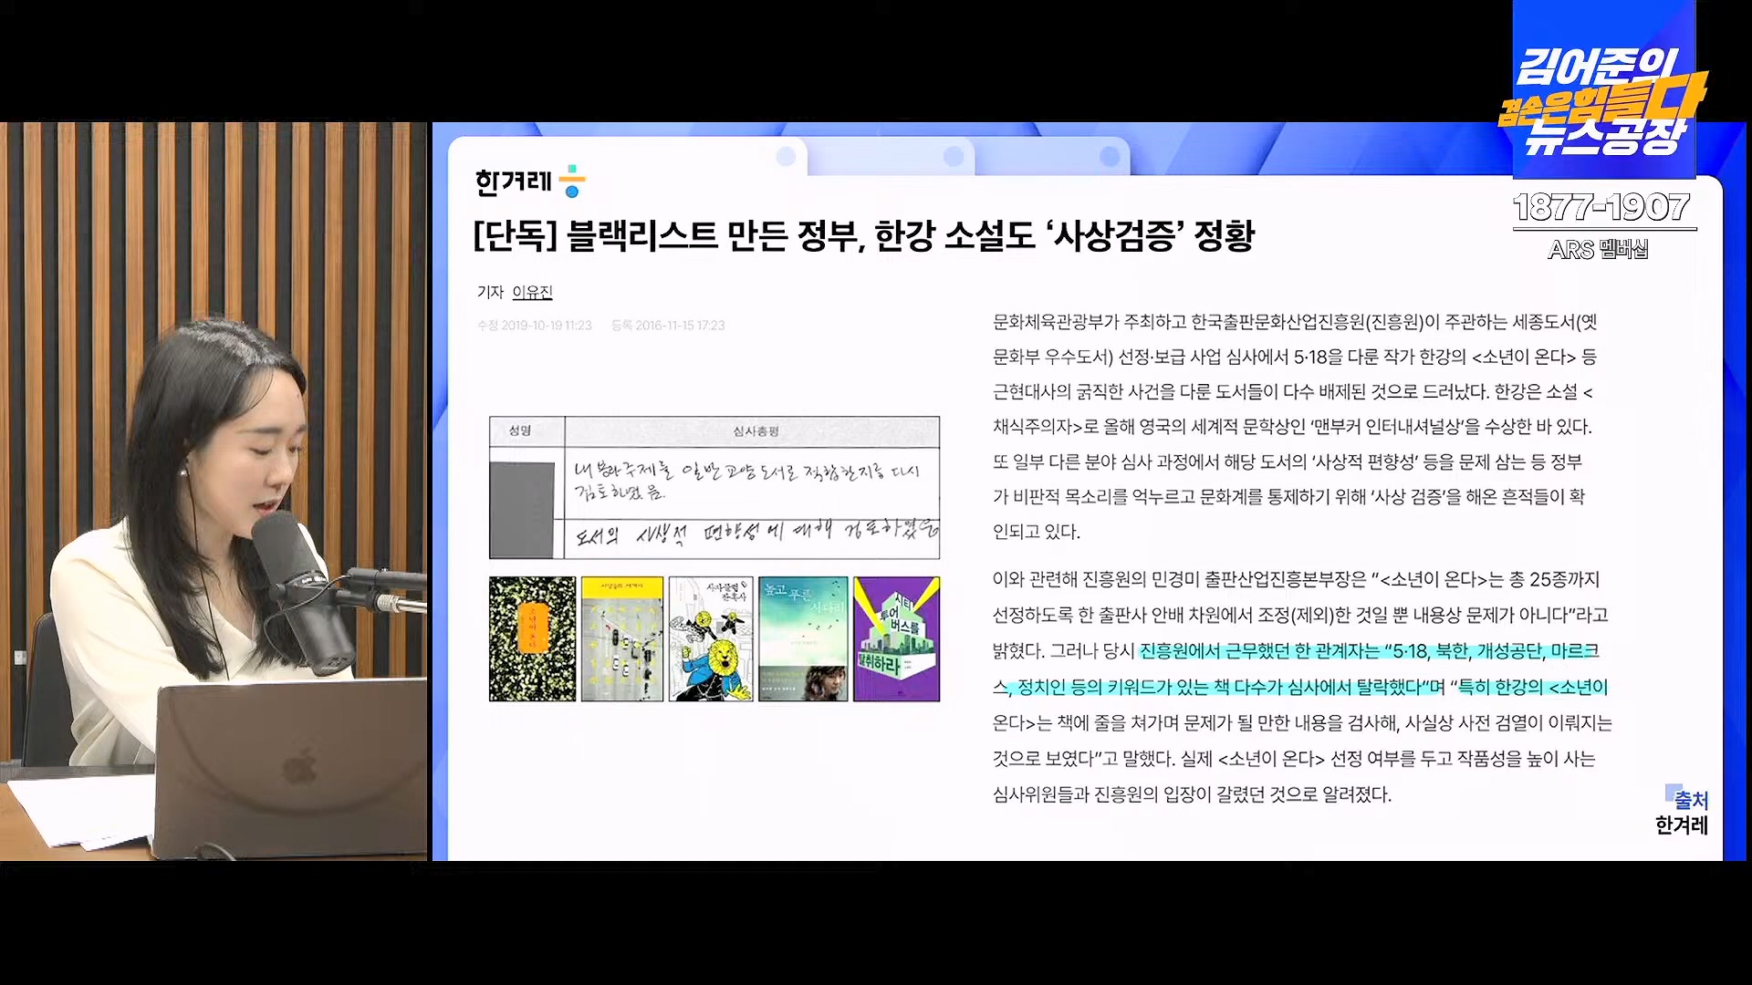
Task: Open reporter name link 이유진
Action: point(532,292)
